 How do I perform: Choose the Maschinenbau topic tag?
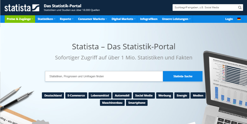(x=112, y=103)
